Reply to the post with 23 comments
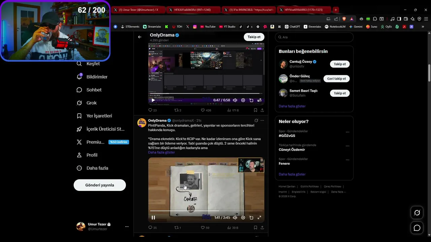 pyautogui.click(x=153, y=110)
